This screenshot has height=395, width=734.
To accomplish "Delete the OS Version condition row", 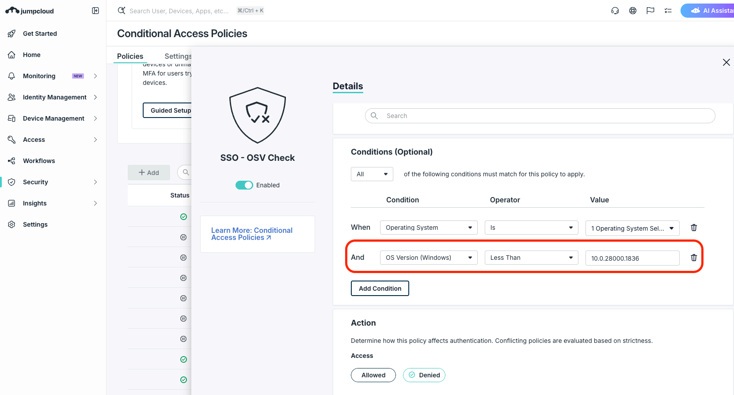I will click(x=694, y=258).
